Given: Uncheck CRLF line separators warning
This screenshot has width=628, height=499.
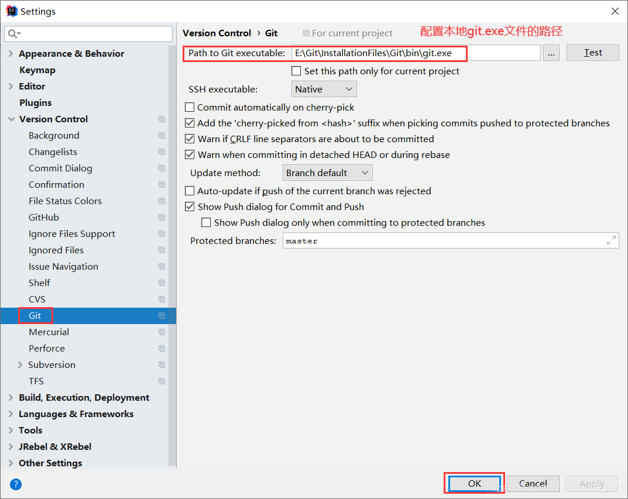Looking at the screenshot, I should (x=190, y=139).
